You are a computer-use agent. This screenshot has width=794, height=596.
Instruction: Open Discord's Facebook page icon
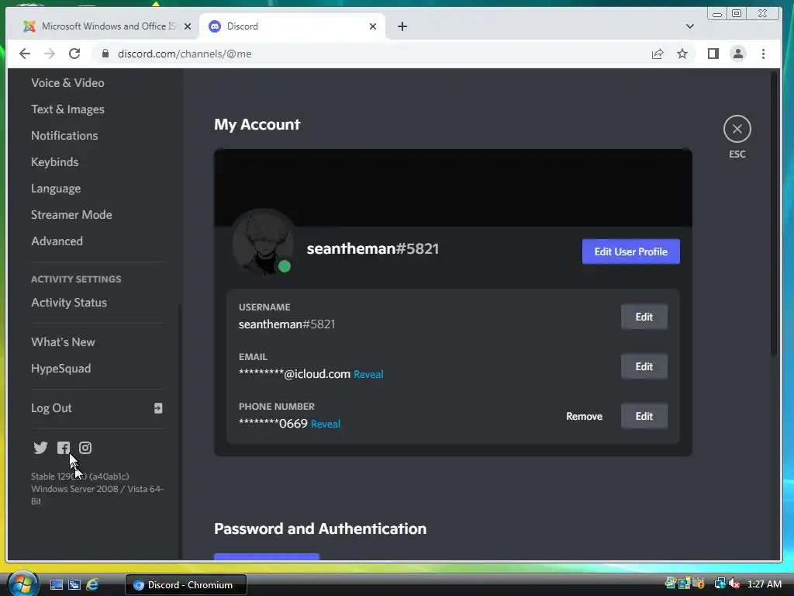pos(64,448)
